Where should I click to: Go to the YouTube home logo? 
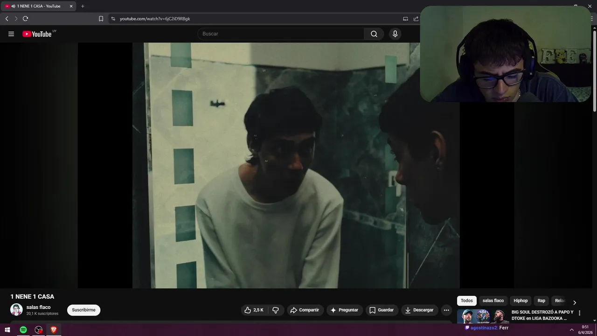click(x=37, y=34)
